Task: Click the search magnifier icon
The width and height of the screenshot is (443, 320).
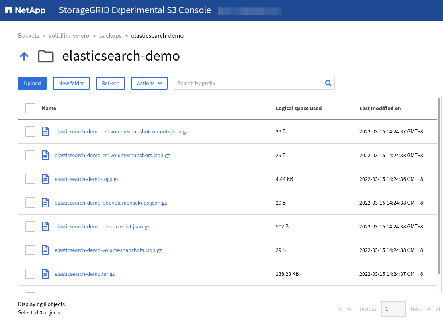Action: pos(328,83)
